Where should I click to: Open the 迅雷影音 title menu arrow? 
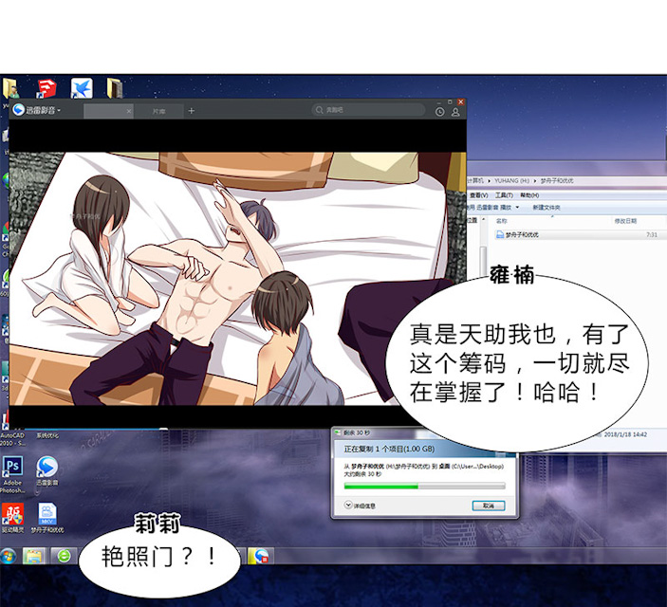point(59,110)
